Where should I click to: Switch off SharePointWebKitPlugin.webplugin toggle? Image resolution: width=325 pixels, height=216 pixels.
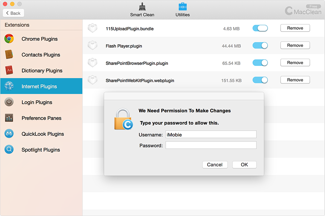[260, 80]
